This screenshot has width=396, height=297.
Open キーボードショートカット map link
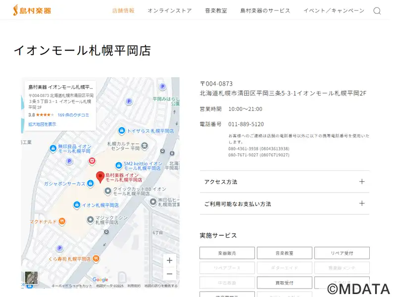point(72,286)
